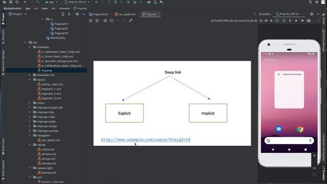This screenshot has height=184, width=327.
Task: Take emulator screenshot with camera icon
Action: tap(309, 20)
